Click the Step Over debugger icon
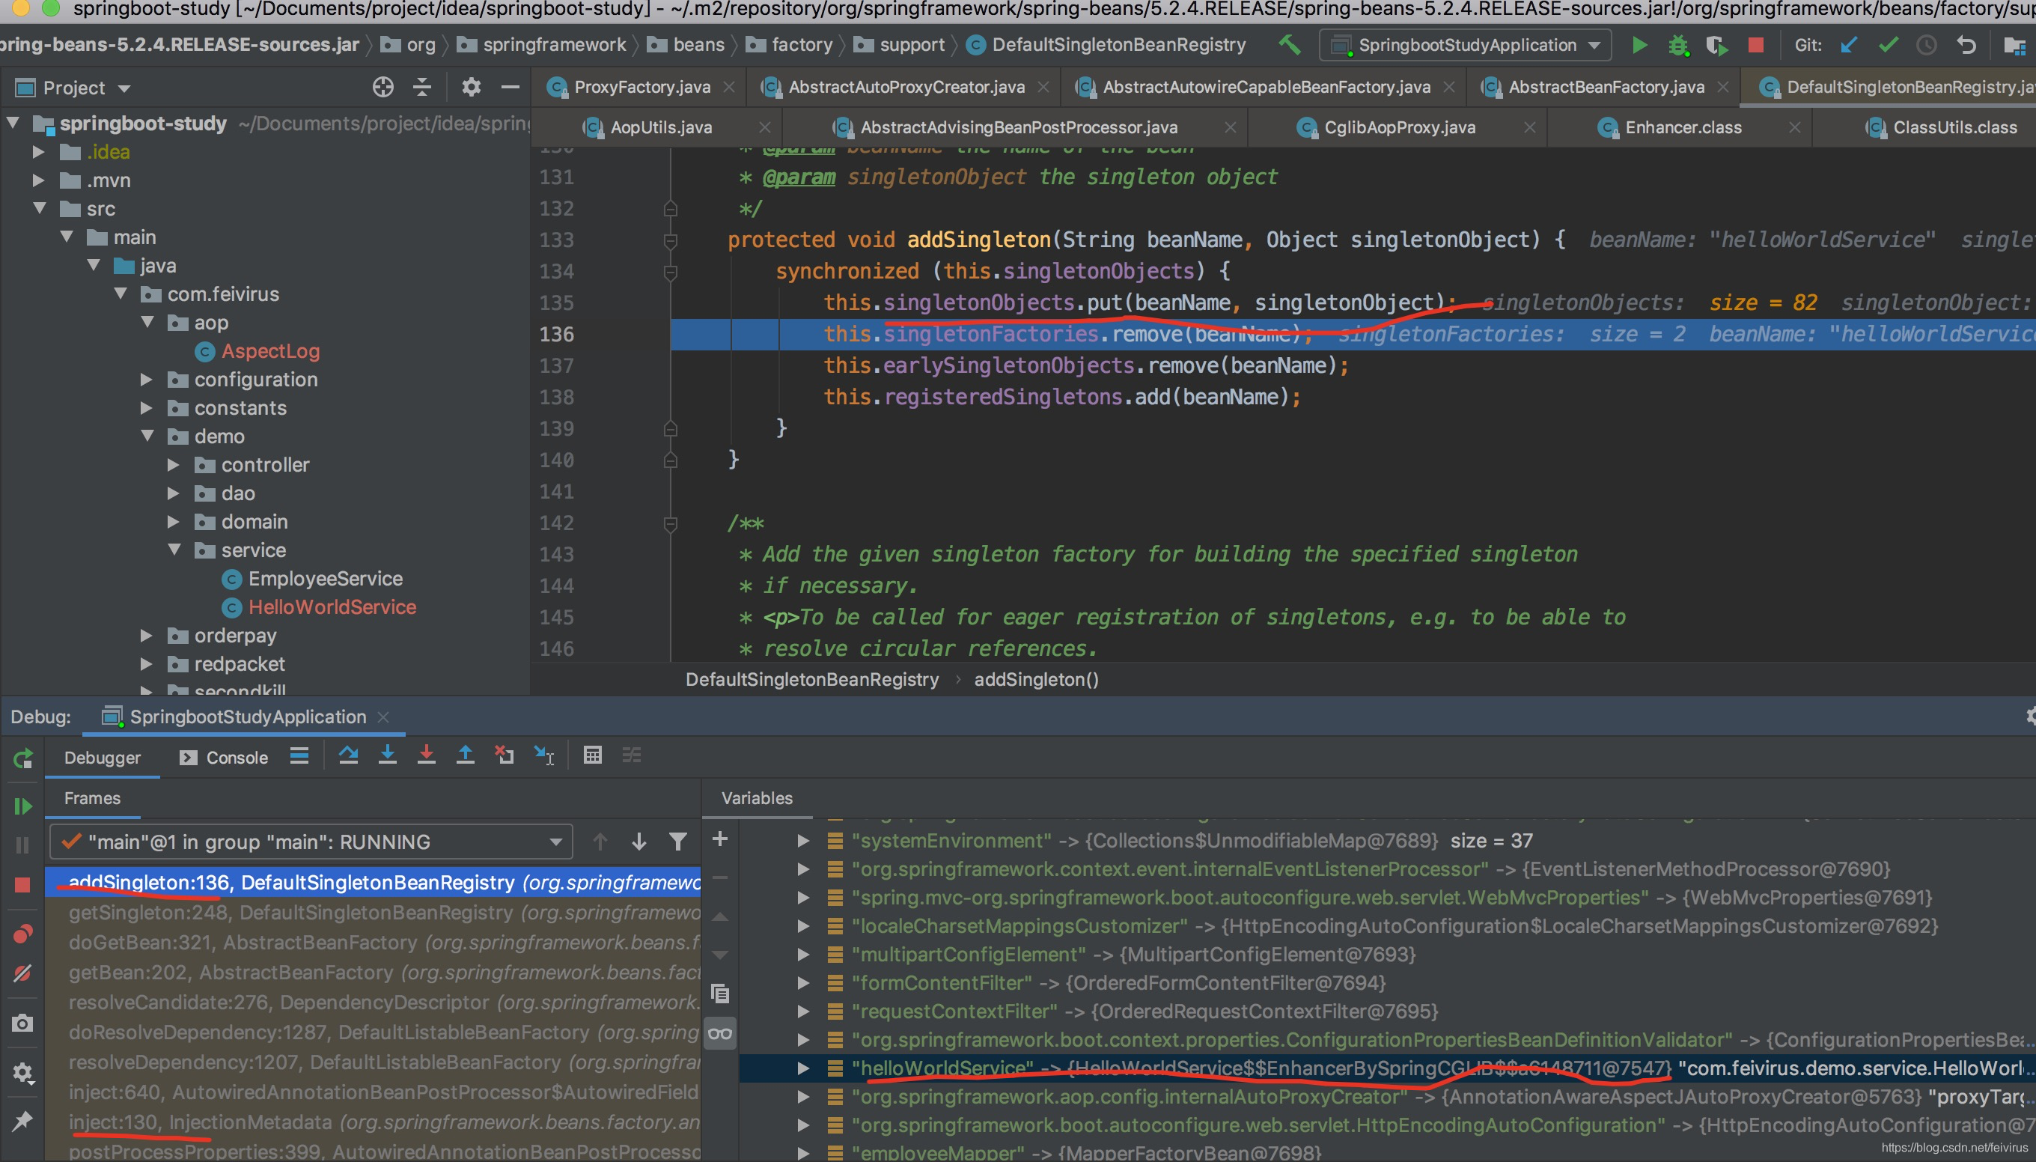The image size is (2036, 1162). coord(348,755)
